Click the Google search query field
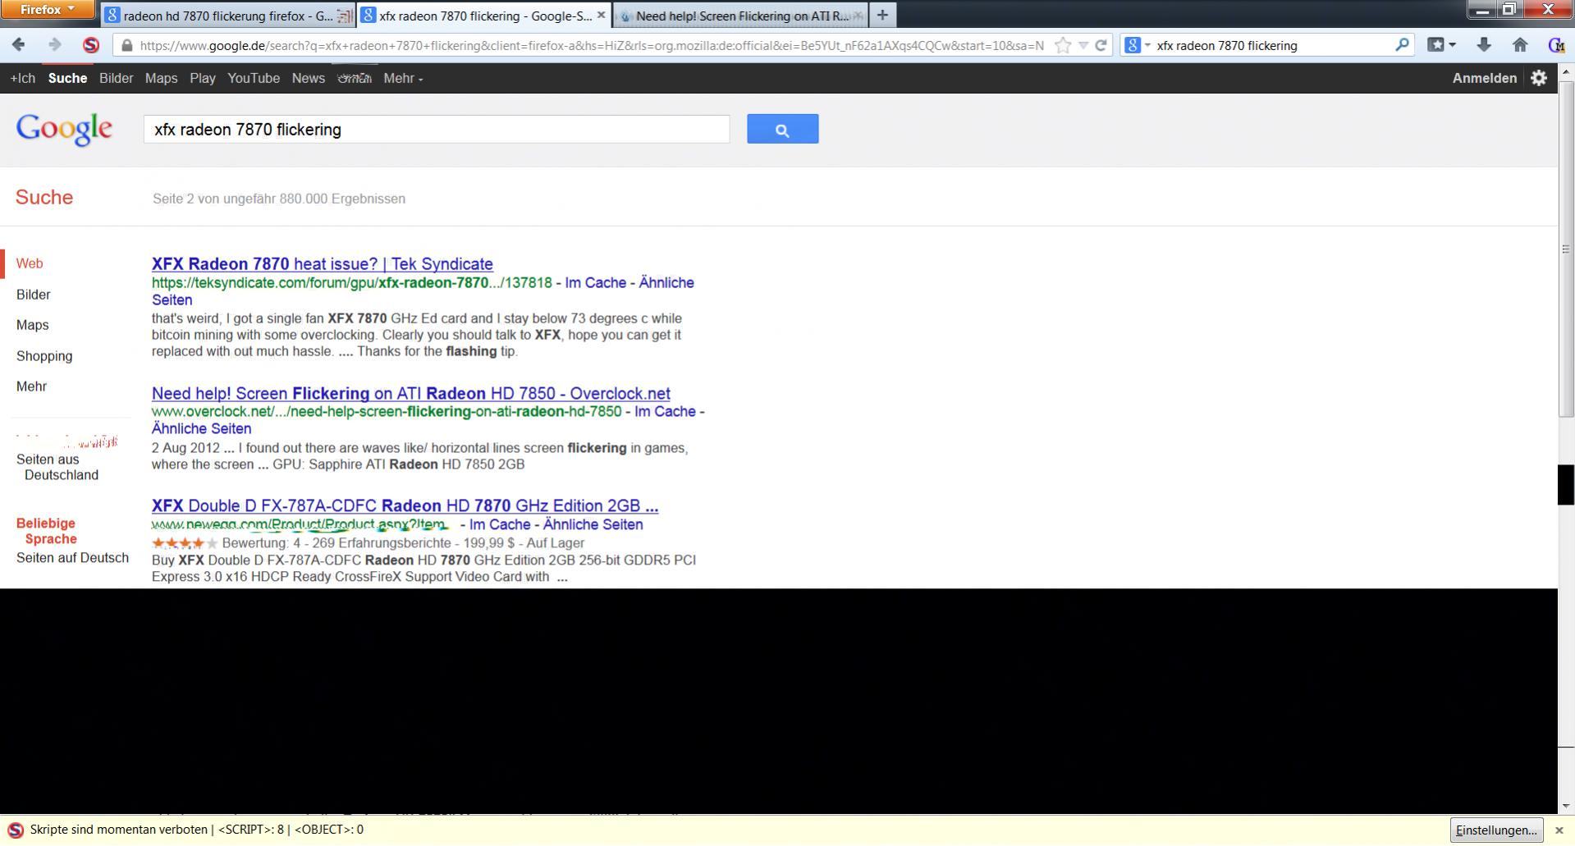This screenshot has width=1575, height=846. point(437,130)
